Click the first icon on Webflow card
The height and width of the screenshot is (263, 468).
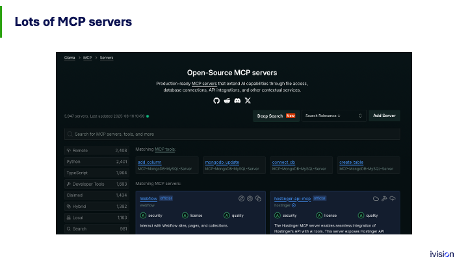click(241, 199)
